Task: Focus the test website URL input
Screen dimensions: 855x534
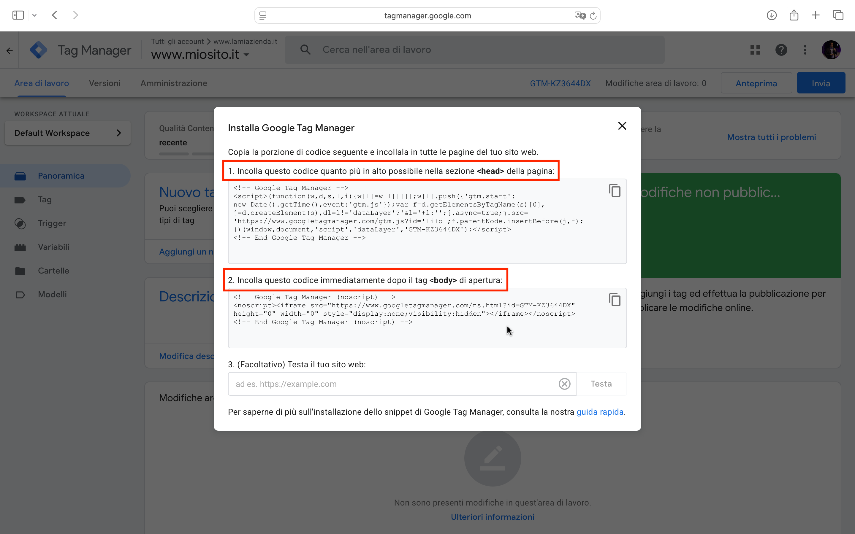Action: [x=389, y=384]
